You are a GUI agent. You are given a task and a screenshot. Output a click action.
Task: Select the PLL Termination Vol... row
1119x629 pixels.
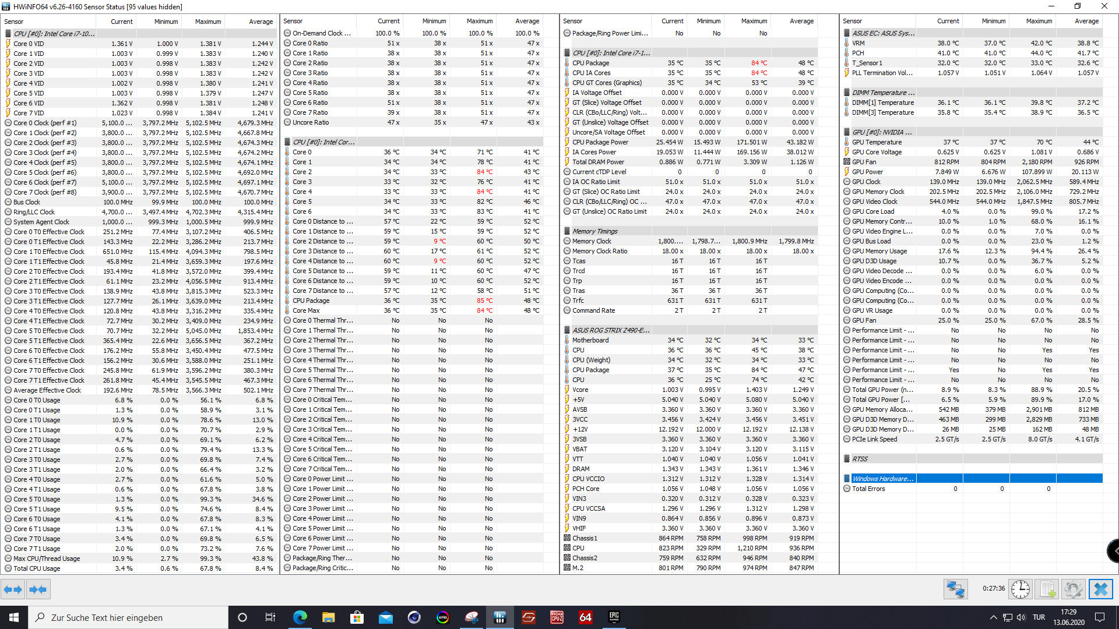pos(972,73)
